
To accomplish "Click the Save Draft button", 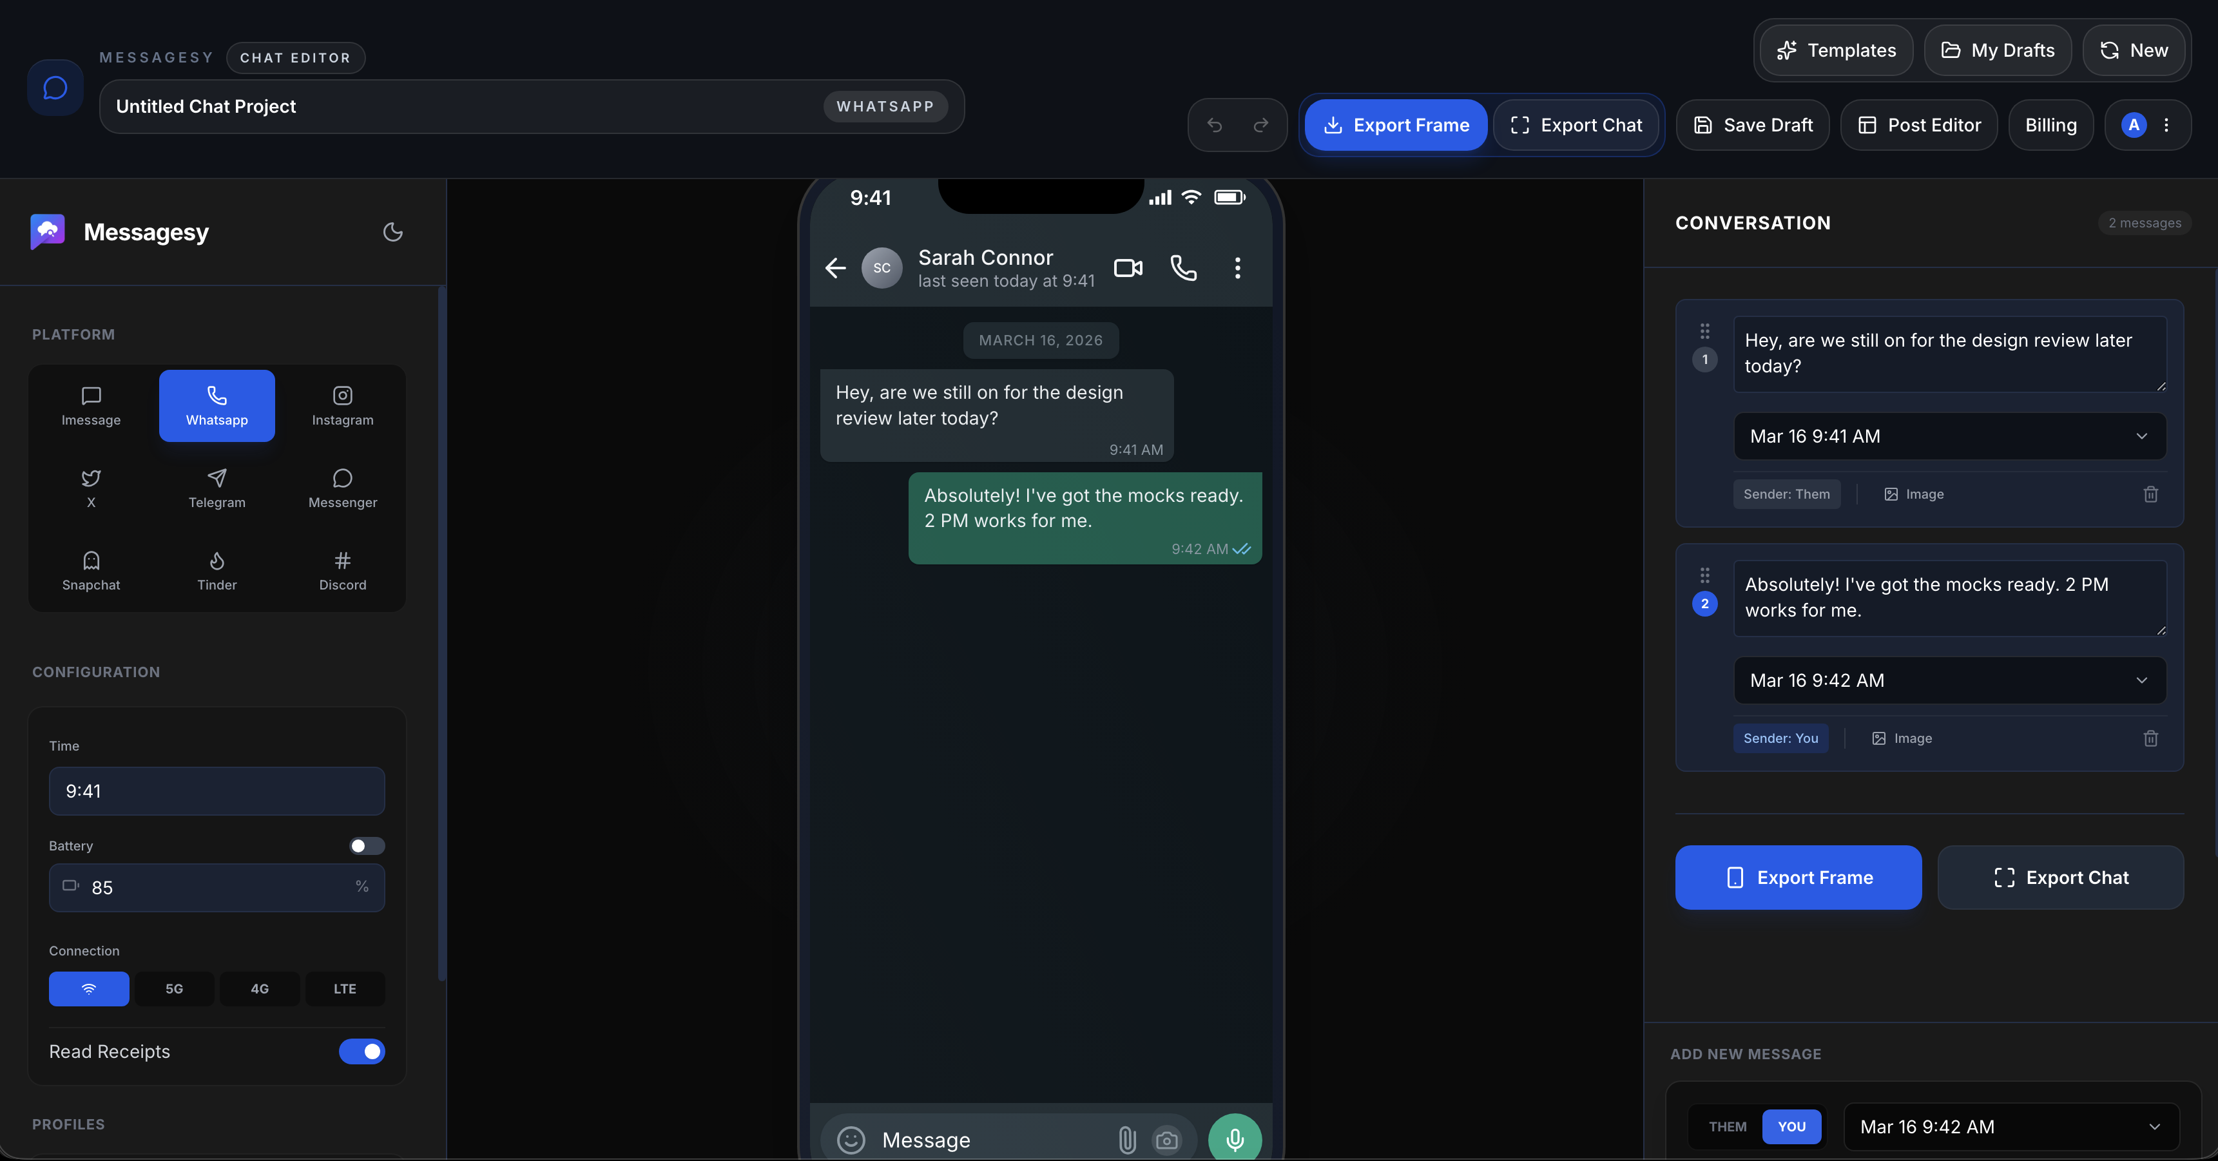I will pyautogui.click(x=1752, y=126).
